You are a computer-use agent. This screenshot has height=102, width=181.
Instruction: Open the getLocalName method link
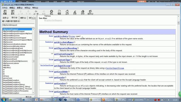[x=61, y=92]
